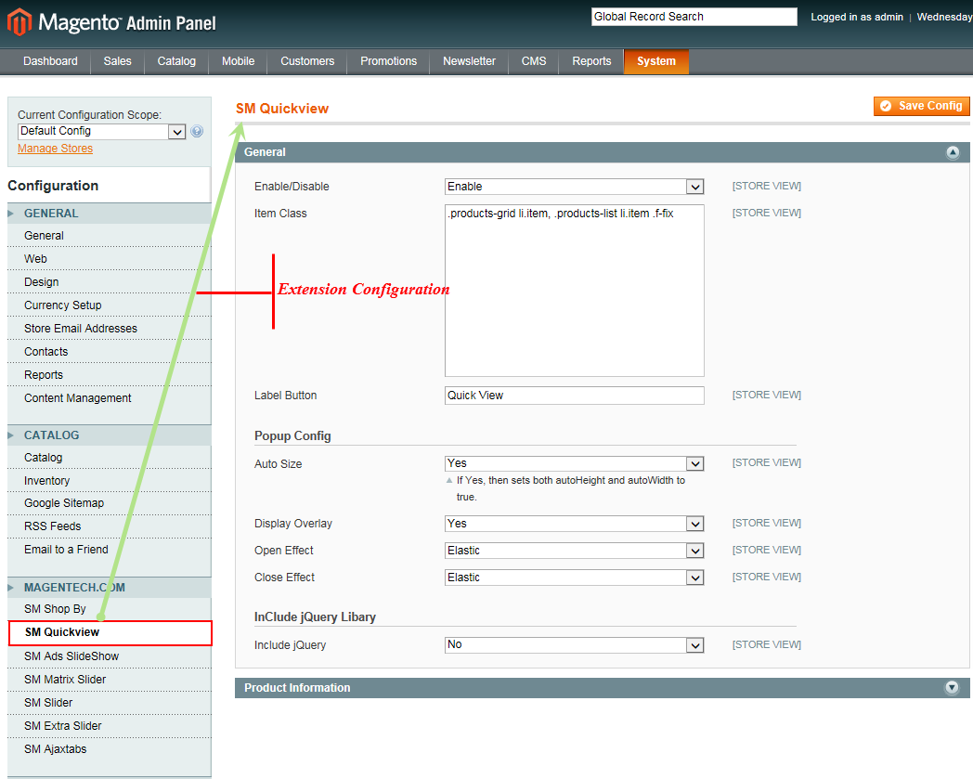
Task: Click the 'Popup Config' heading
Action: [292, 435]
